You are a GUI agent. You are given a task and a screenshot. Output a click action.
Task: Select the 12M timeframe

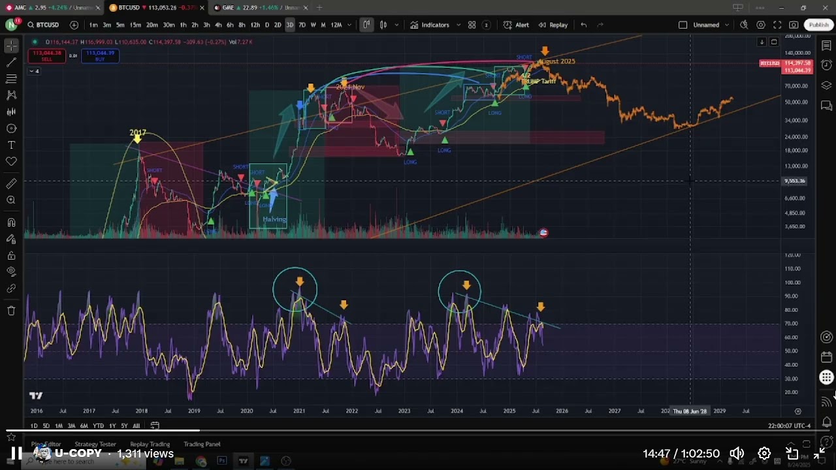pos(336,25)
